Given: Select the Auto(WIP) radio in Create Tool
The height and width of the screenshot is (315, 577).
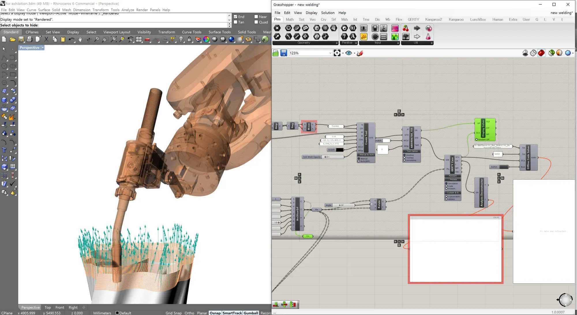Looking at the screenshot, I should tap(359, 161).
